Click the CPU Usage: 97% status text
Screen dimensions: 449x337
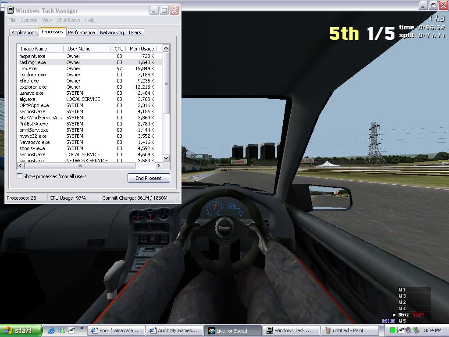68,198
